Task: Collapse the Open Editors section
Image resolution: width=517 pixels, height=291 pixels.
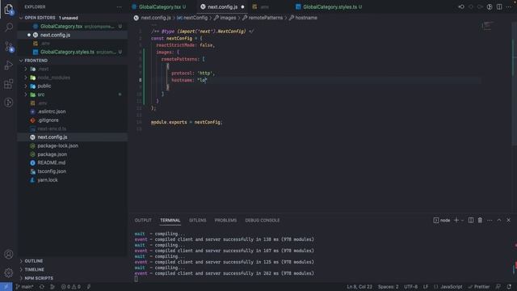Action: (22, 18)
